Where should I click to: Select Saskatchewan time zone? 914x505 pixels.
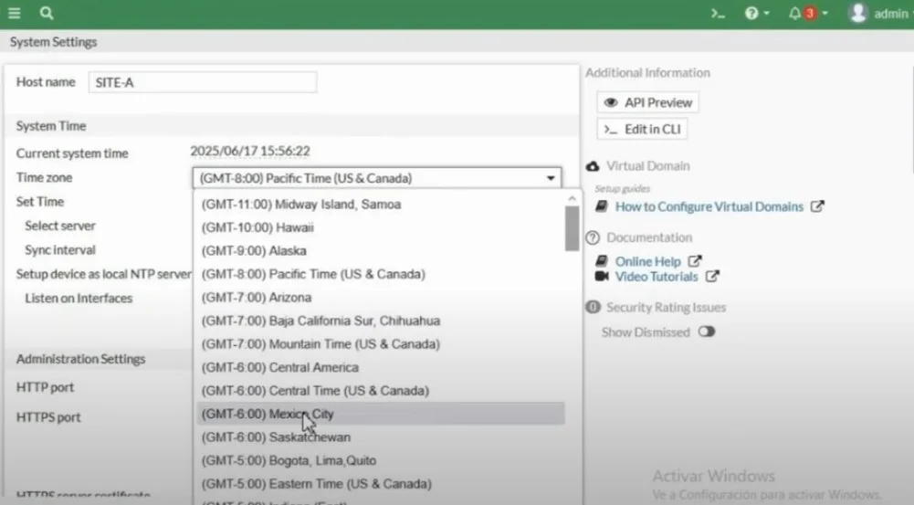[x=380, y=437]
